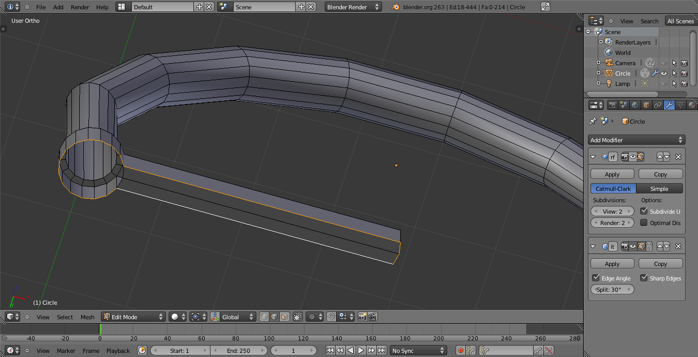Toggle subsurf viewport visibility eye icon
Screen dimensions: 698x357
point(633,157)
